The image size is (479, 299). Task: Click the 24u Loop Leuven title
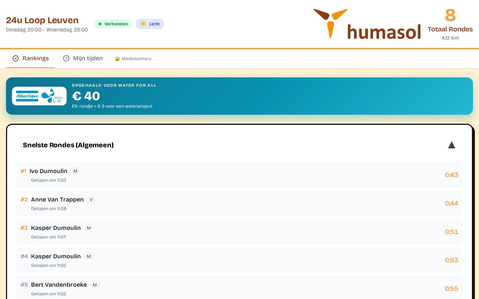coord(42,20)
